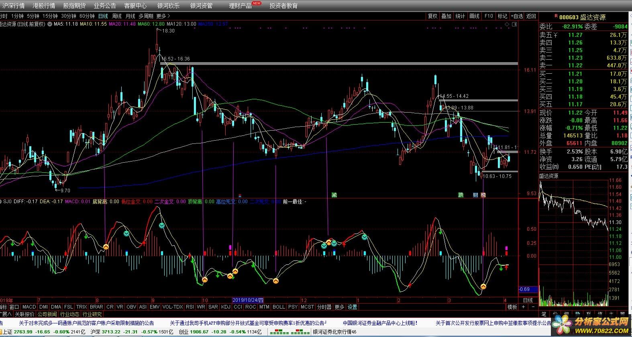Toggle 复权 price adjustment
The width and height of the screenshot is (632, 337).
pyautogui.click(x=432, y=16)
